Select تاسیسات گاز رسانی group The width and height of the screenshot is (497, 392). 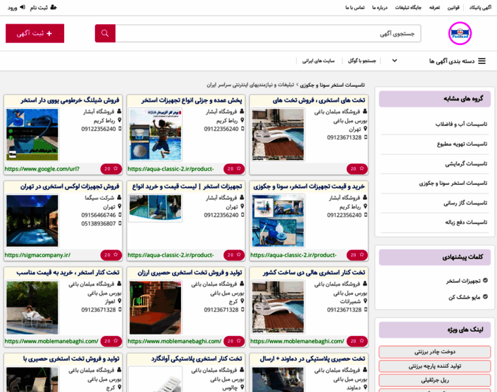tap(466, 203)
